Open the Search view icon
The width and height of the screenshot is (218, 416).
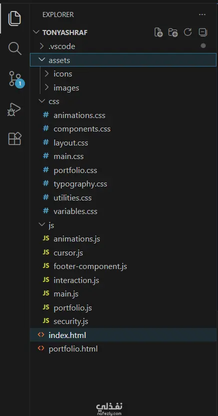click(14, 48)
